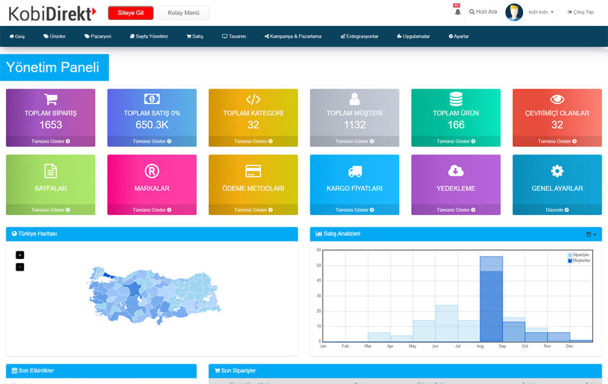The width and height of the screenshot is (608, 384).
Task: Click the shopping cart icon on Toplam Sipariş
Action: (x=51, y=99)
